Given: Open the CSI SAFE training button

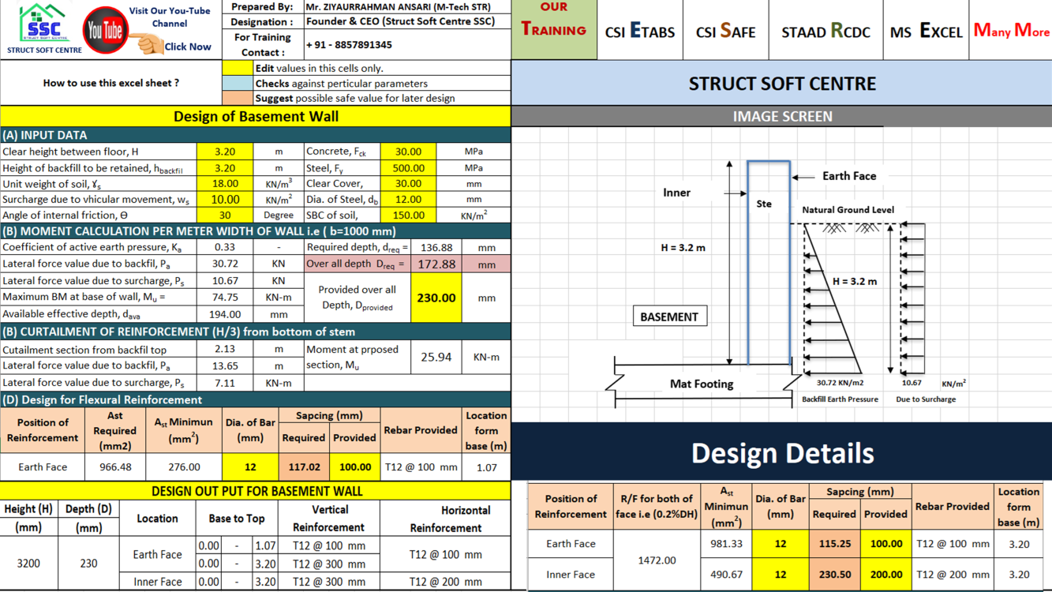Looking at the screenshot, I should [725, 32].
